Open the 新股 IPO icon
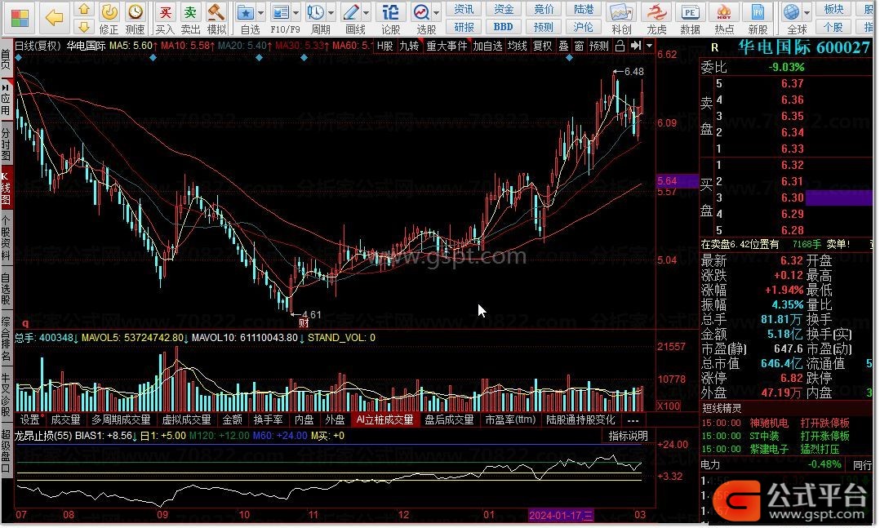This screenshot has width=880, height=528. click(758, 18)
